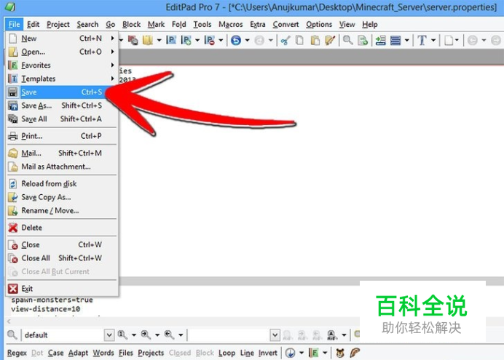This screenshot has width=504, height=360.
Task: Click the large T font icon
Action: point(422,40)
